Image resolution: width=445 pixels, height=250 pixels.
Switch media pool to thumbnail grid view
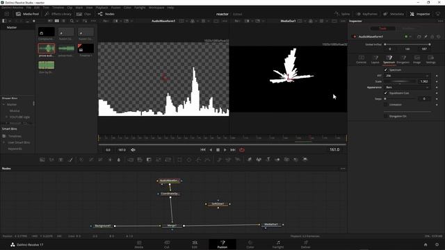tap(57, 21)
